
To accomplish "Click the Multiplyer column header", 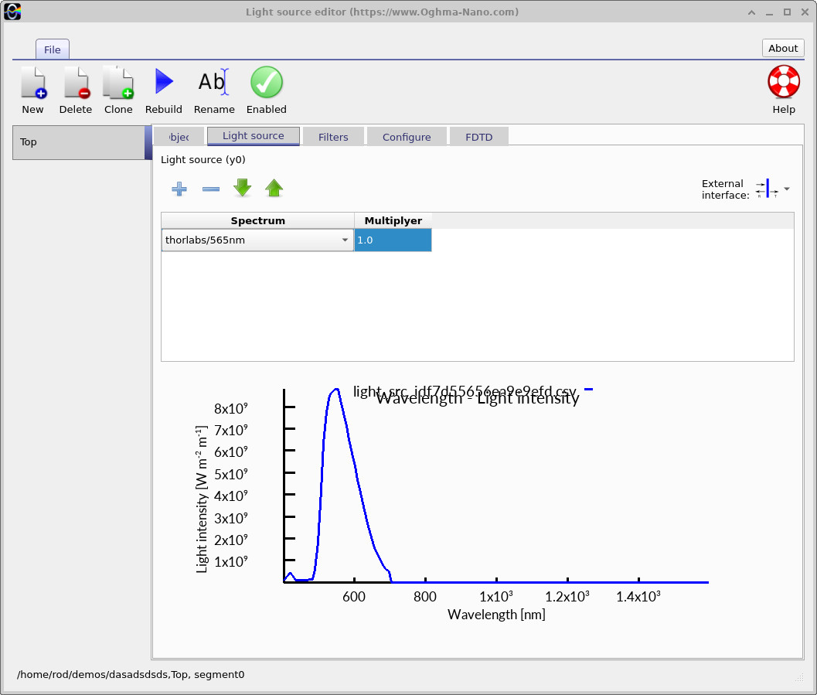I will pos(393,220).
